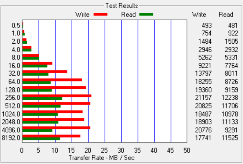This screenshot has width=243, height=164.
Task: Click the green Read legend swatch
Action: pos(146,14)
